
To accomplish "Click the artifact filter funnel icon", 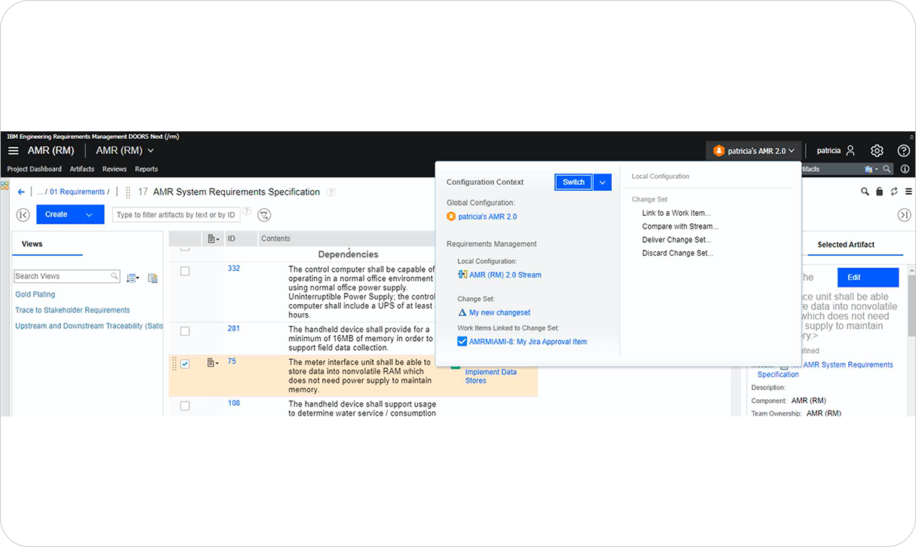I will click(x=264, y=215).
